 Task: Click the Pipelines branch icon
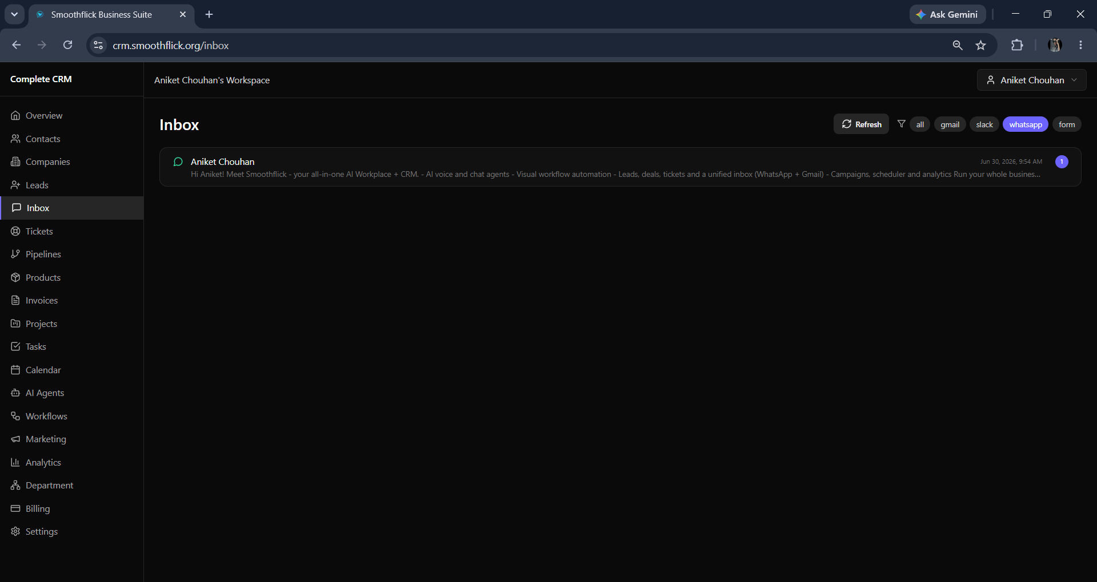[x=15, y=254]
